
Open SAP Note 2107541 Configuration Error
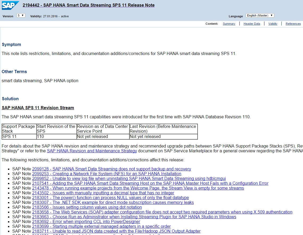pos(150,183)
